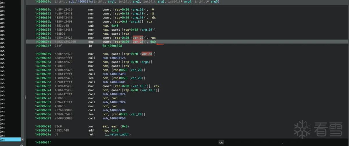Select the highlighted function list entry
Screen dimensions: 349x146
(10, 140)
